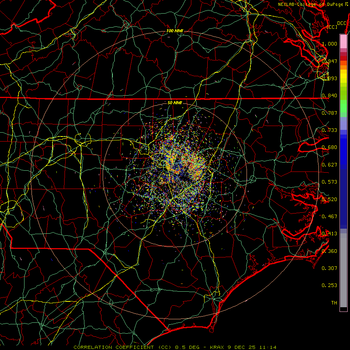Click the DCC label above color scale
The image size is (350, 350).
coord(341,23)
